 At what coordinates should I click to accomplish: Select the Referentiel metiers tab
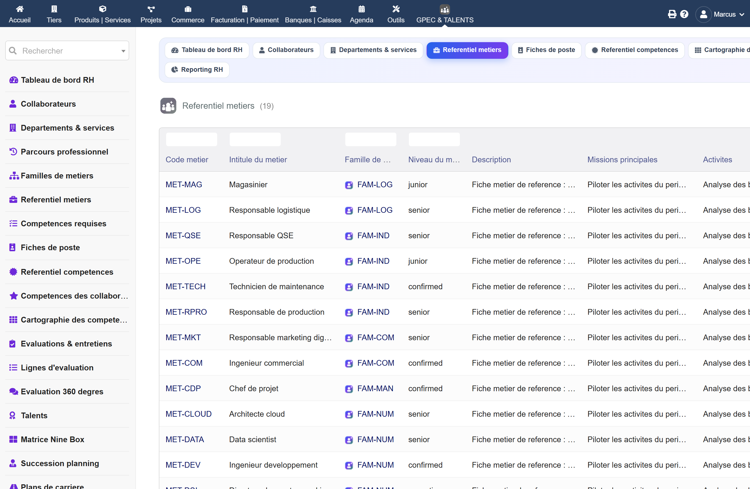(467, 50)
